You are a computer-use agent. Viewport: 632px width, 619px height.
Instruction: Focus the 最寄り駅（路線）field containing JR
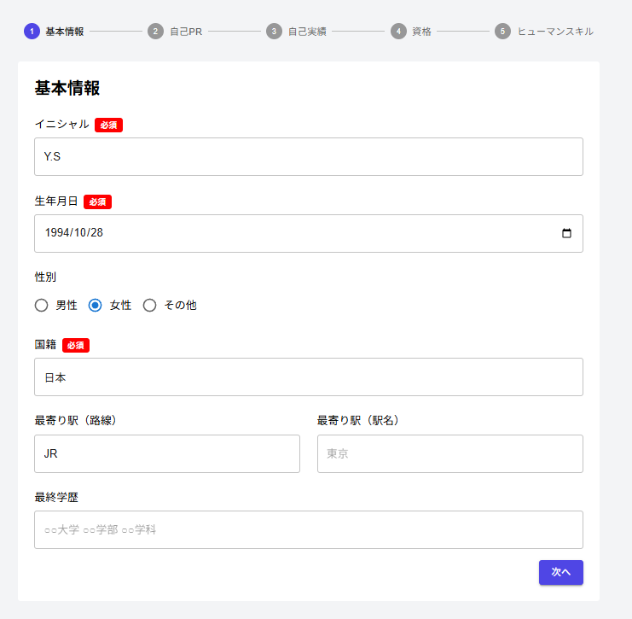click(167, 454)
